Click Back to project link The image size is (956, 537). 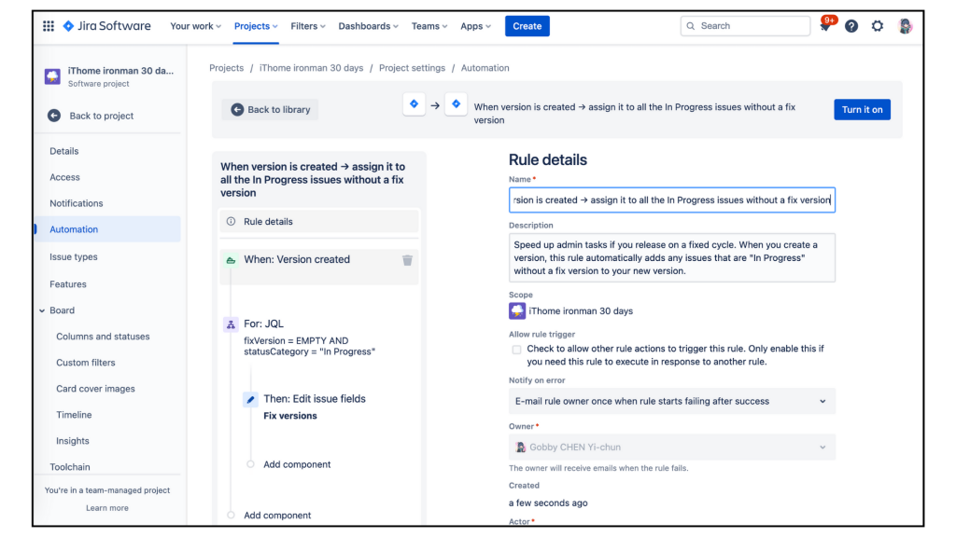click(x=101, y=116)
